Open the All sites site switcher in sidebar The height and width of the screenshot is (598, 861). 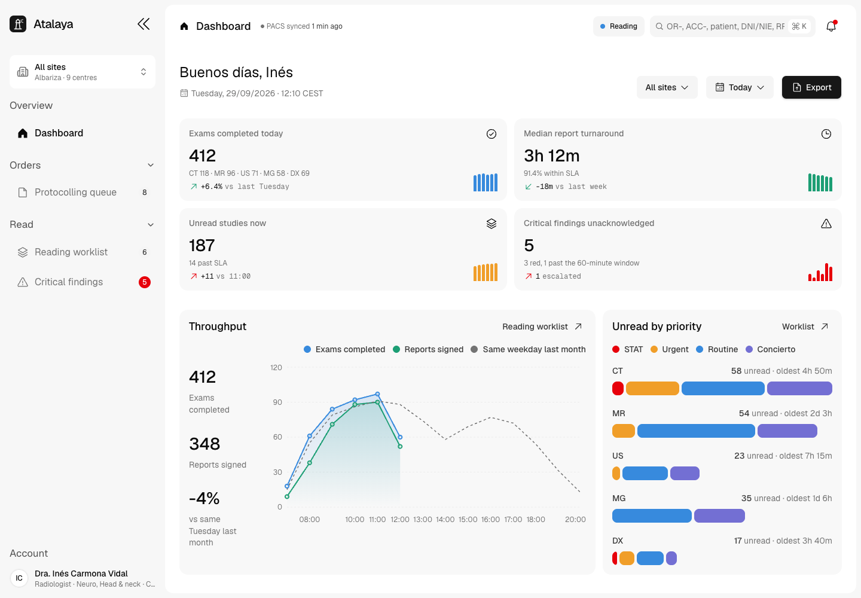83,72
